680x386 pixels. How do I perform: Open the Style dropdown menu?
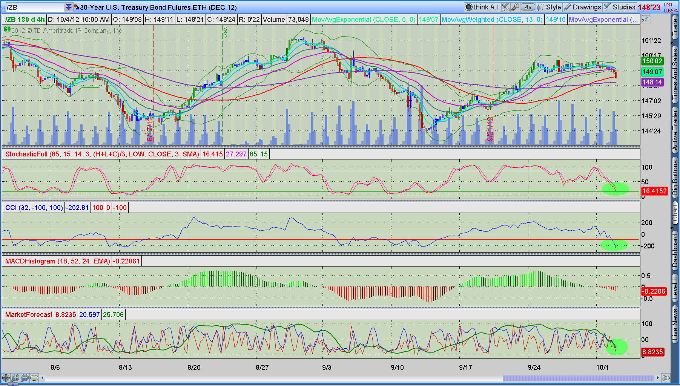point(550,7)
